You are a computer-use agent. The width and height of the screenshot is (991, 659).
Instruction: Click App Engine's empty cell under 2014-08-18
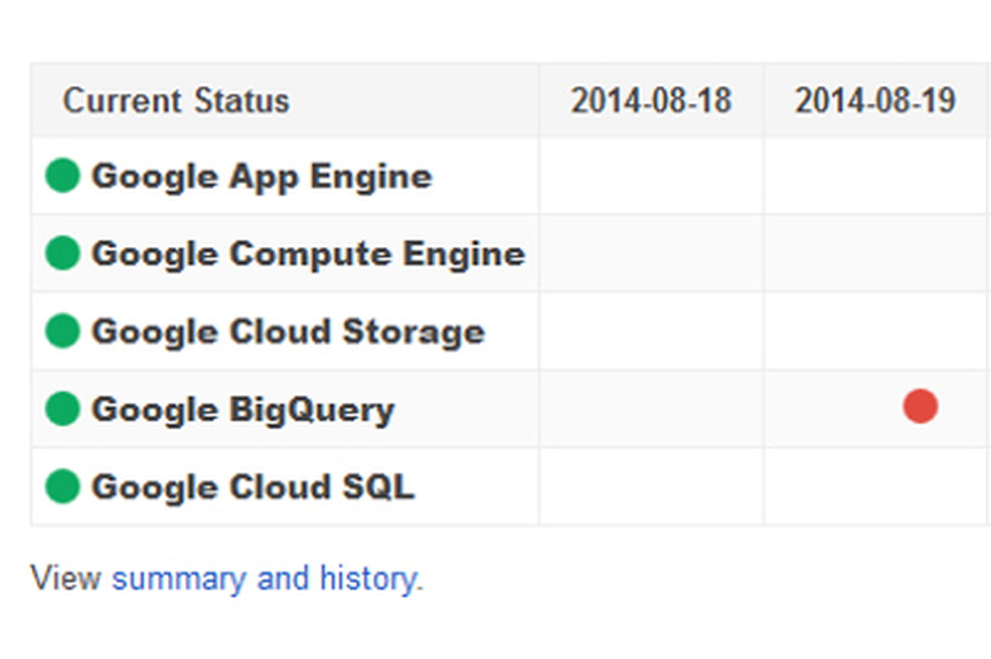[x=651, y=176]
